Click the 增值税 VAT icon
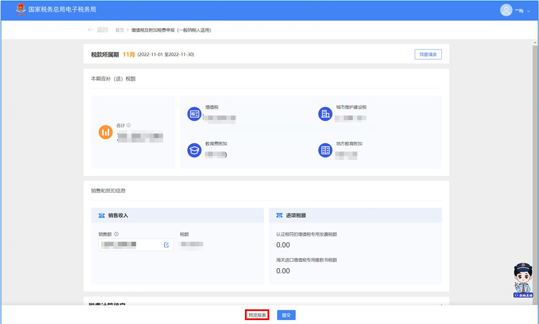Image resolution: width=539 pixels, height=324 pixels. coord(194,114)
